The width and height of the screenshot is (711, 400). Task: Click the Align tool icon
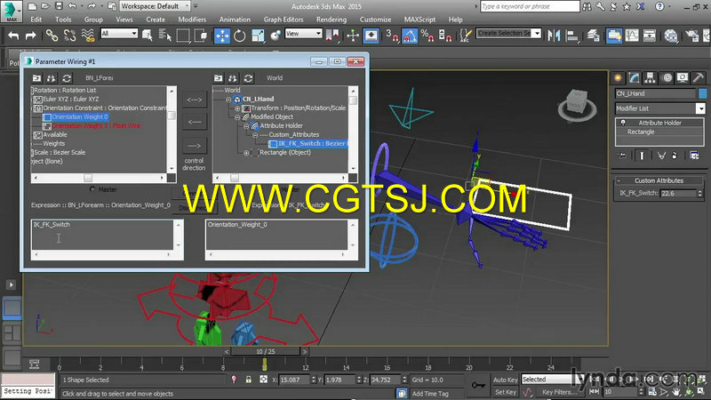(571, 36)
